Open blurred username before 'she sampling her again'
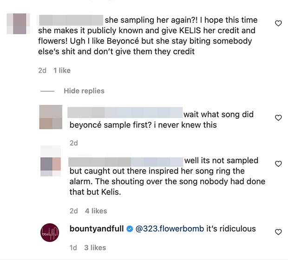Image resolution: width=288 pixels, height=260 pixels. (x=71, y=20)
